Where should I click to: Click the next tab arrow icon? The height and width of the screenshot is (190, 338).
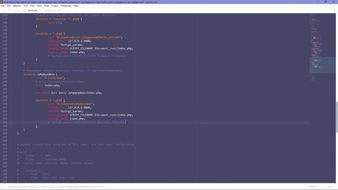tap(10, 10)
